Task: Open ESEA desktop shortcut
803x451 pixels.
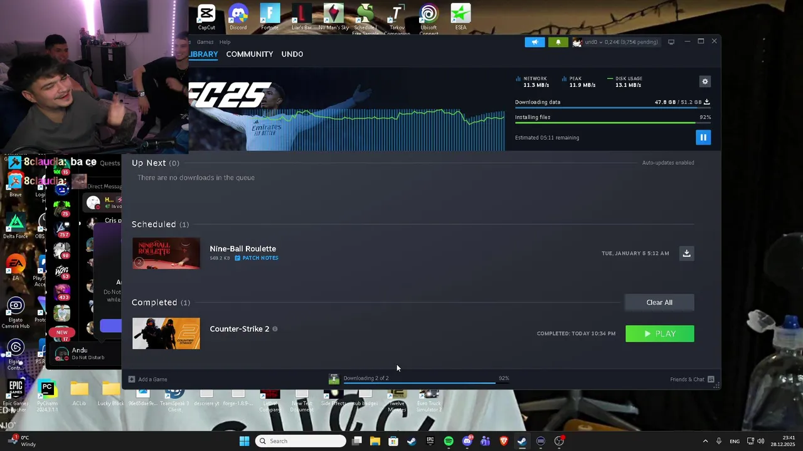Action: pos(460,17)
